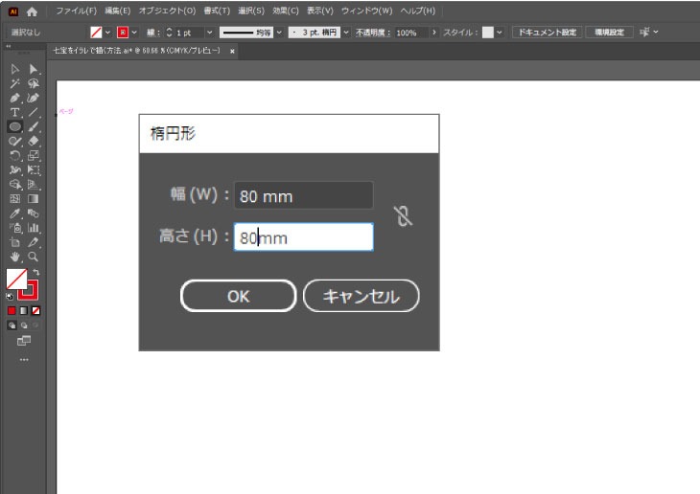Select the Ellipse tool
The image size is (700, 494).
14,126
